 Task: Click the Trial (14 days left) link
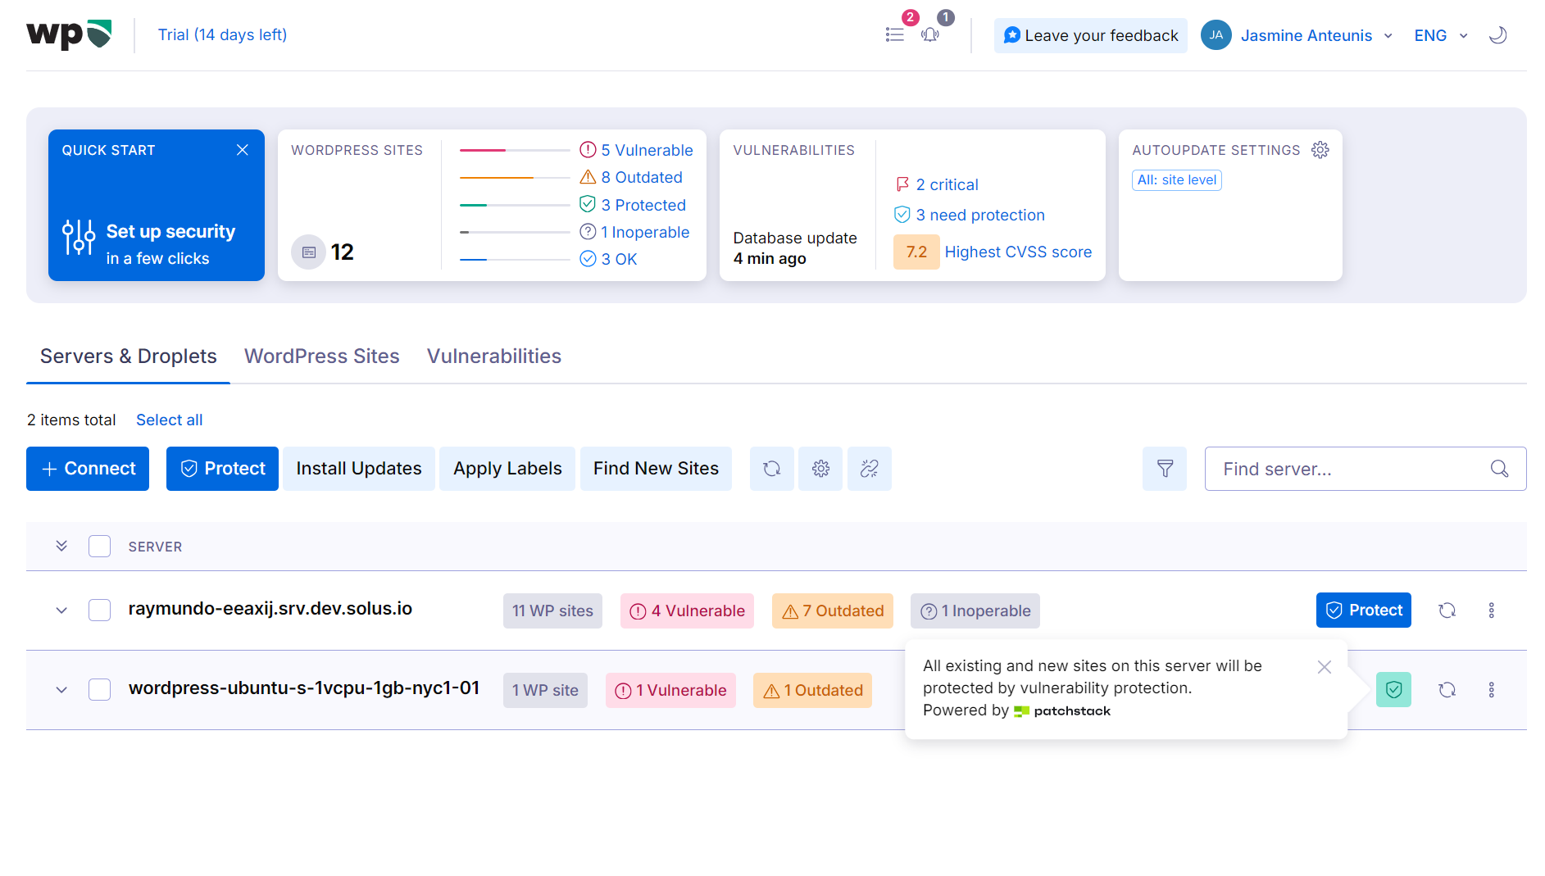point(222,34)
